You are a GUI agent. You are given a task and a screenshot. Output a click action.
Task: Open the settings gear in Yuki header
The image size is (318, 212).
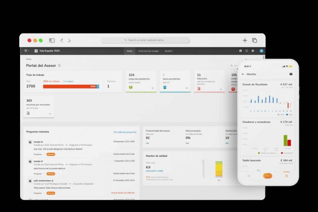pos(253,51)
